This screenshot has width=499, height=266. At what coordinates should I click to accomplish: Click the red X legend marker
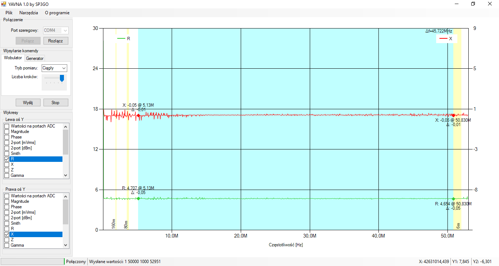(443, 39)
